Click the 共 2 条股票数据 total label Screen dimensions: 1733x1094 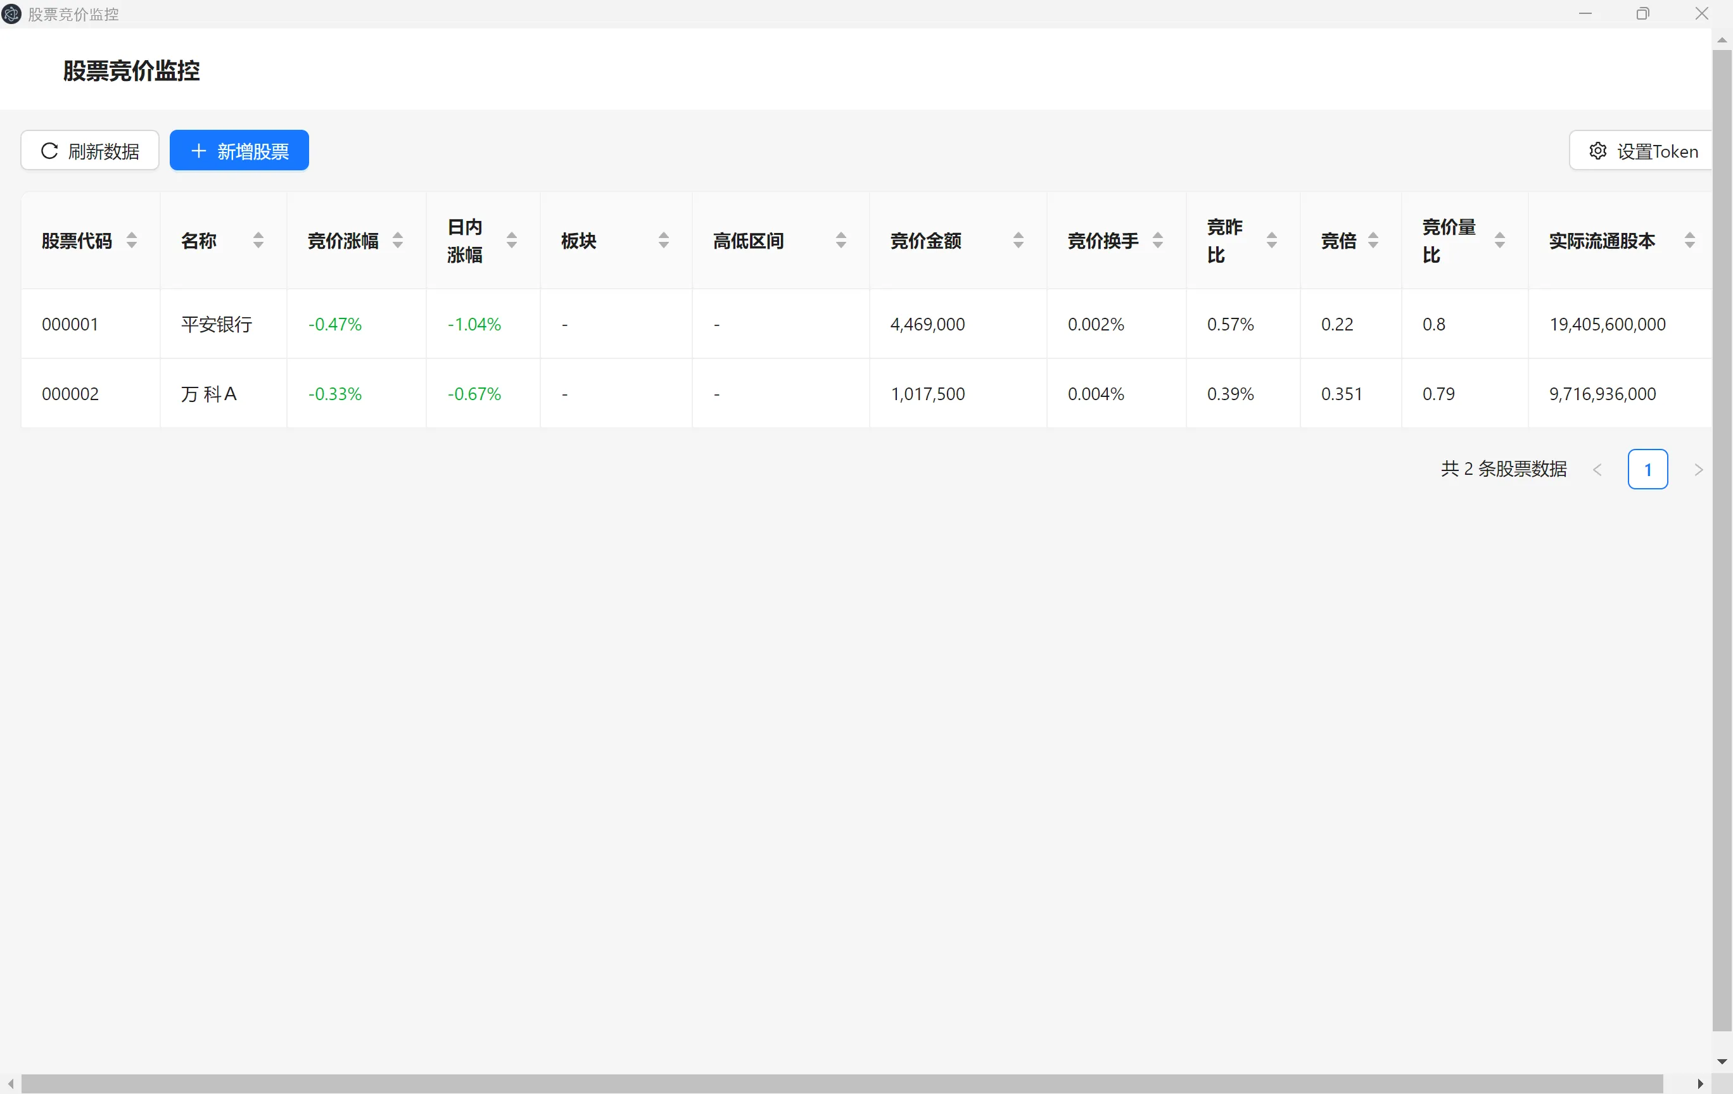[1504, 469]
